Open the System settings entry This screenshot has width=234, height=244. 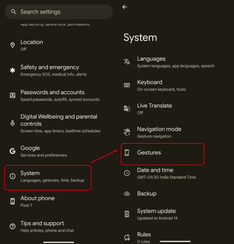point(48,178)
